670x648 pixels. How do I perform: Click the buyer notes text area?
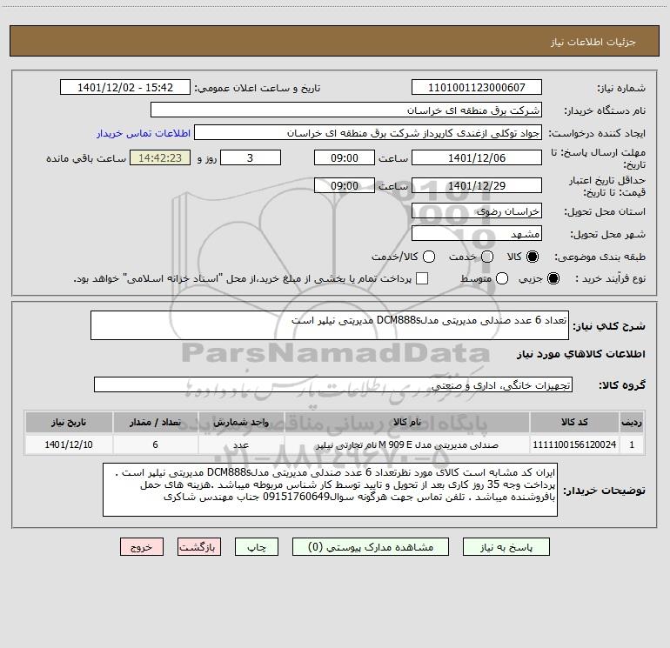click(x=330, y=490)
